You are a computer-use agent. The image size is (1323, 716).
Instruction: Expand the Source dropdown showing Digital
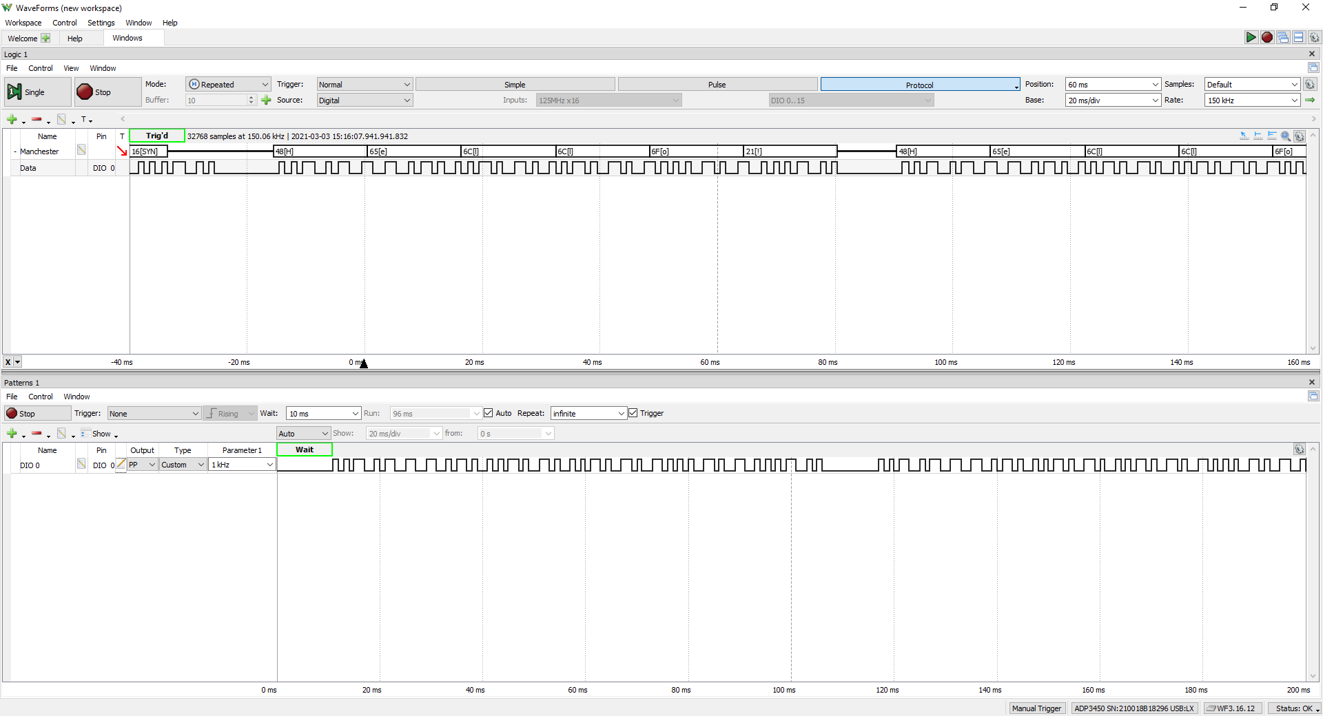pyautogui.click(x=365, y=100)
